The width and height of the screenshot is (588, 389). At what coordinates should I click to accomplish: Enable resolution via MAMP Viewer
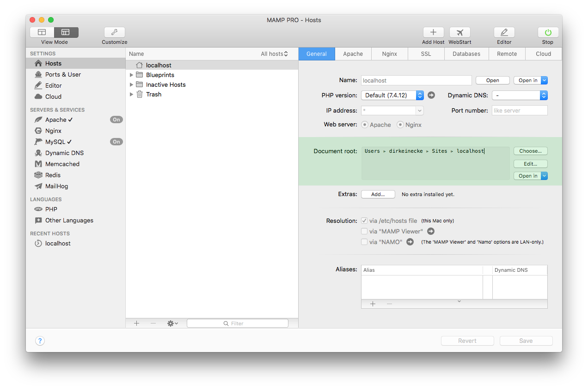point(364,231)
